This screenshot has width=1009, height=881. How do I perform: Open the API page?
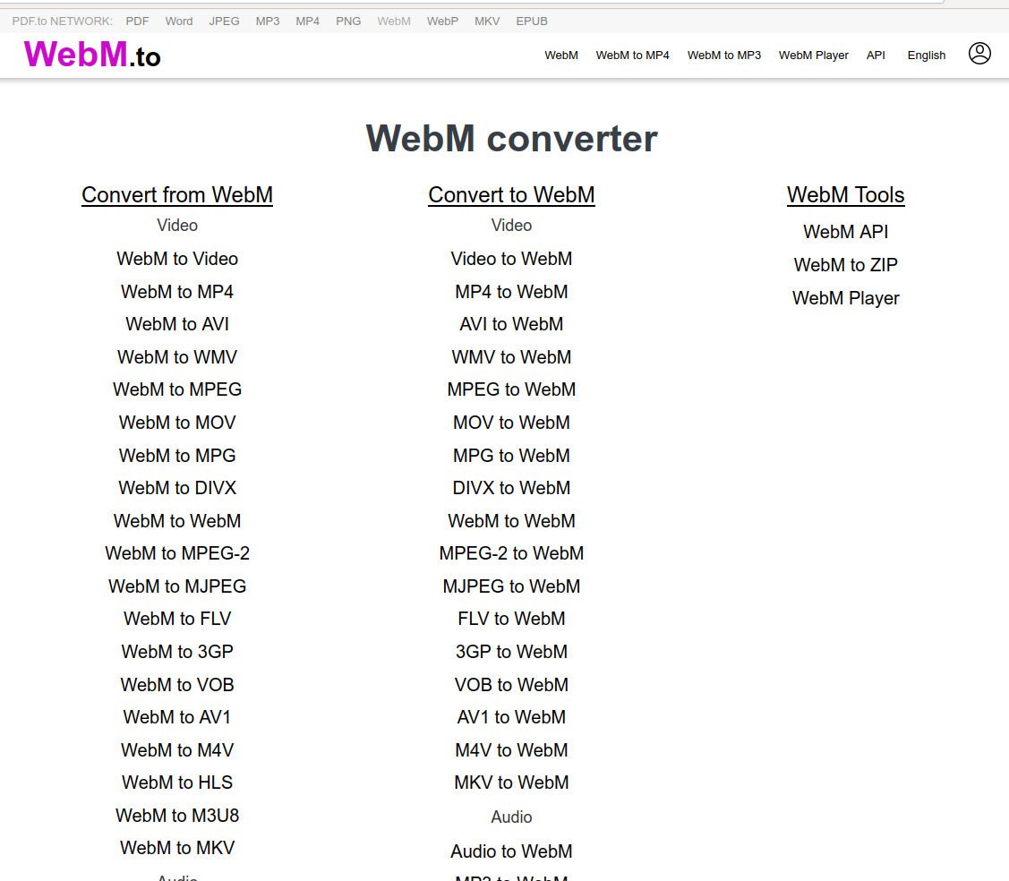876,55
